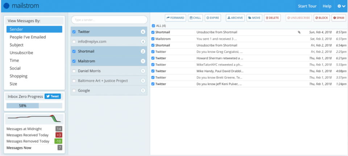
Task: Select the Daniel Morris sender name
Action: point(89,71)
